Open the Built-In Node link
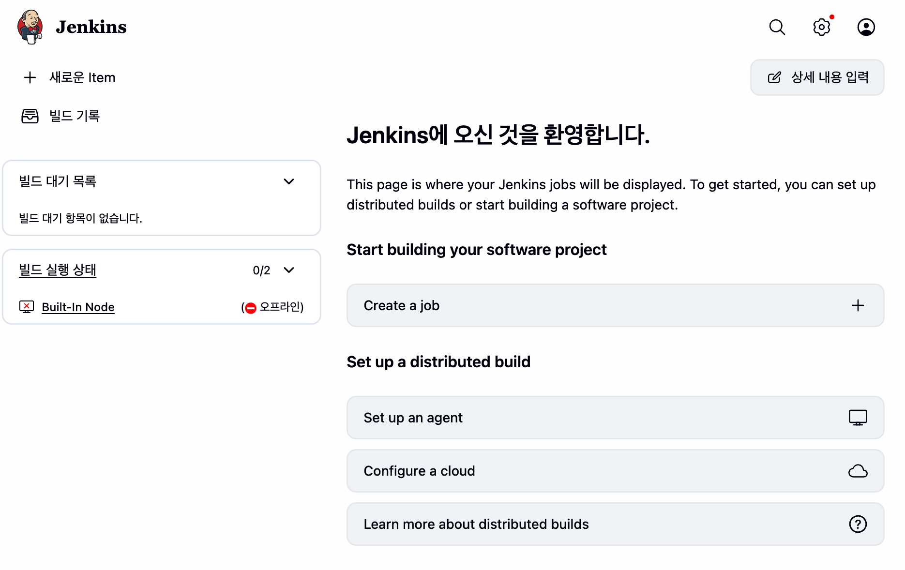 pos(78,307)
